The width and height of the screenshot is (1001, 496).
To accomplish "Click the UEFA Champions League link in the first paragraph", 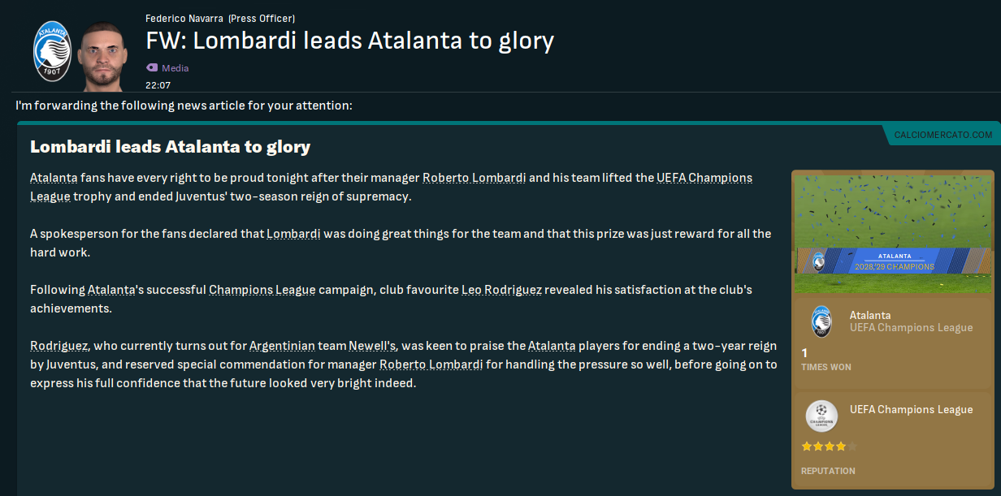I will [704, 178].
